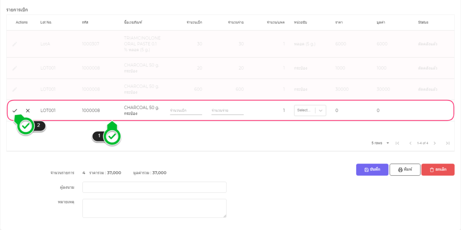Click the red ยกเลิก cancel button
Screen dimensions: 461x230
438,169
